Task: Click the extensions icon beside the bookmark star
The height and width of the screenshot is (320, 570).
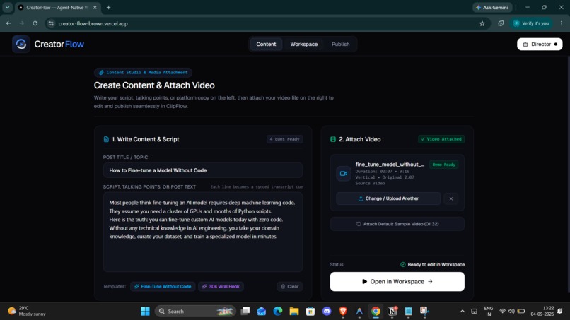Action: 501,23
